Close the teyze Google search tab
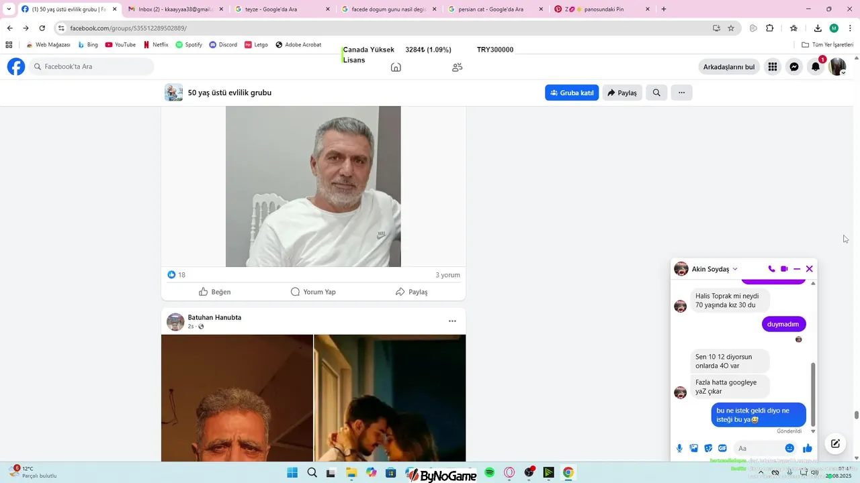860x483 pixels. [x=328, y=9]
